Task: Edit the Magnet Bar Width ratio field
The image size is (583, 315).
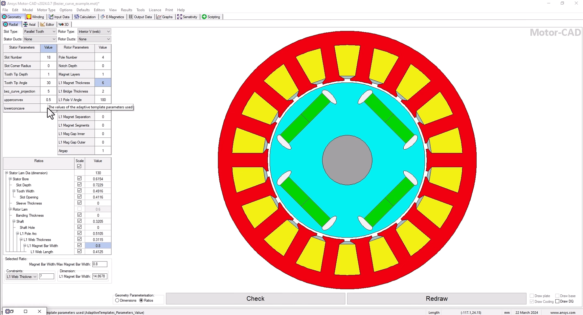Action: (x=100, y=264)
